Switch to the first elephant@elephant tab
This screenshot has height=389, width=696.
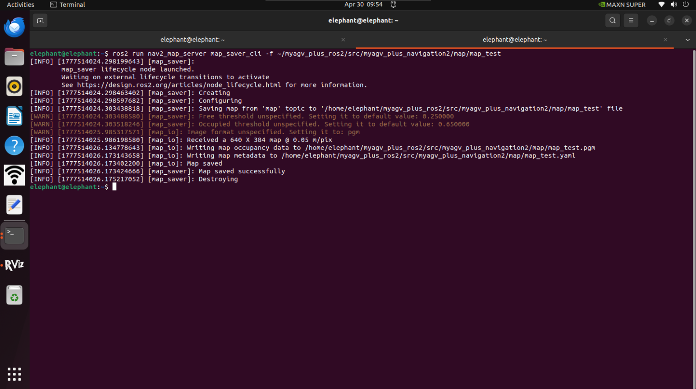[192, 40]
